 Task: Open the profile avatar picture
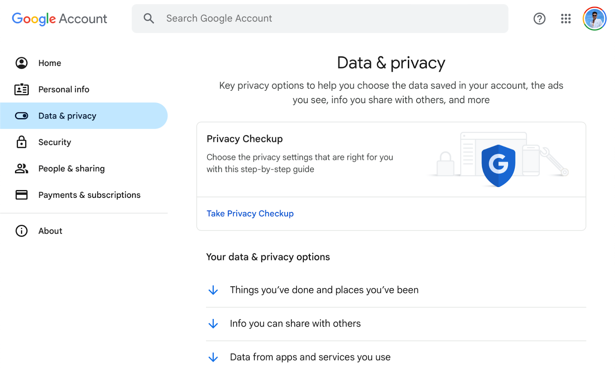click(594, 18)
